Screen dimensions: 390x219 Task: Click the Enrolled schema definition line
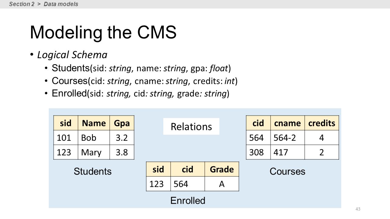(140, 94)
